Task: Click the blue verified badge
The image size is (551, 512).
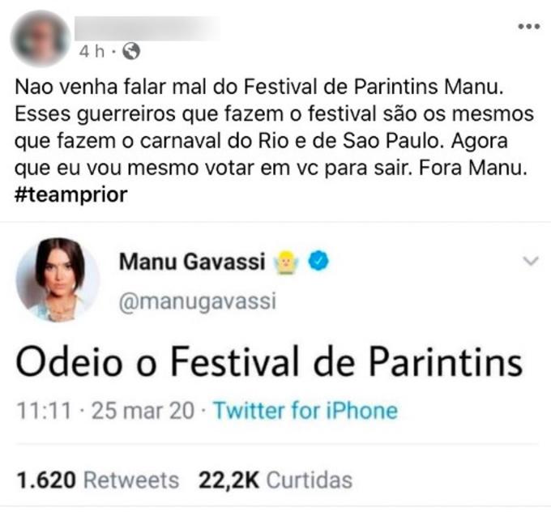Action: pyautogui.click(x=319, y=262)
